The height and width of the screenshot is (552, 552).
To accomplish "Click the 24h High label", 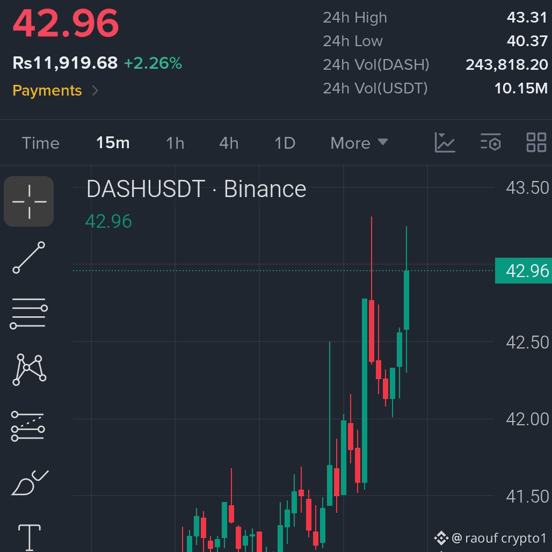I will click(355, 18).
